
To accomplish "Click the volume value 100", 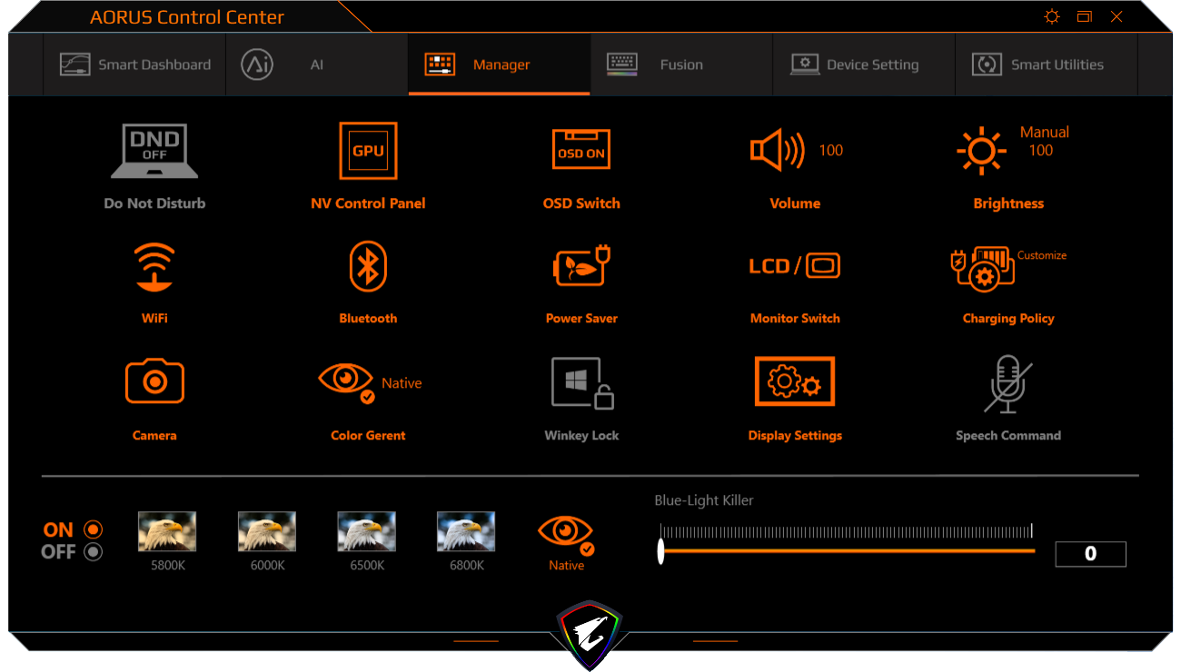I will 831,151.
